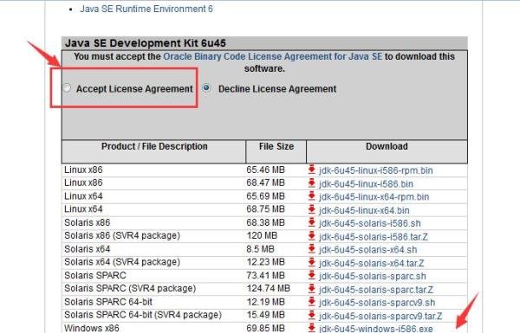Open Oracle Binary Code License Agreement link
This screenshot has height=333, width=520.
coord(273,56)
